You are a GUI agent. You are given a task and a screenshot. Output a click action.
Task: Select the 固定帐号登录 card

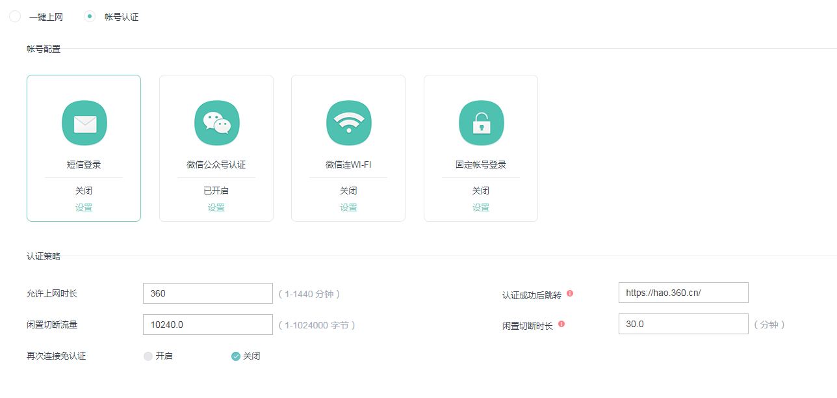[x=481, y=148]
